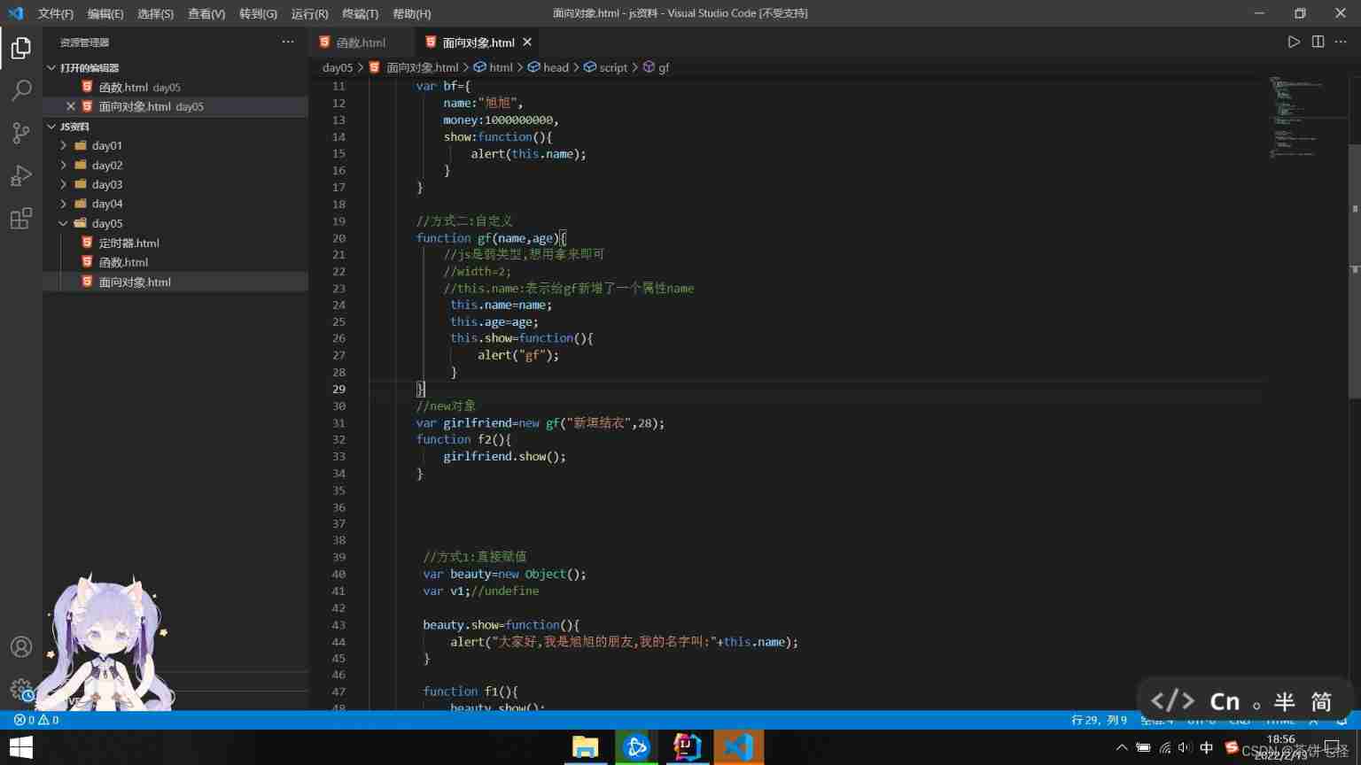Toggle 简 simplified Chinese on IME toolbar

click(x=1321, y=702)
